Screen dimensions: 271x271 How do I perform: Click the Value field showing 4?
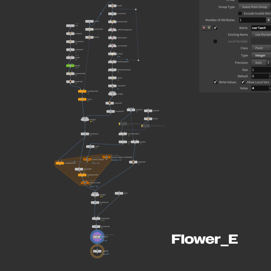pyautogui.click(x=260, y=88)
